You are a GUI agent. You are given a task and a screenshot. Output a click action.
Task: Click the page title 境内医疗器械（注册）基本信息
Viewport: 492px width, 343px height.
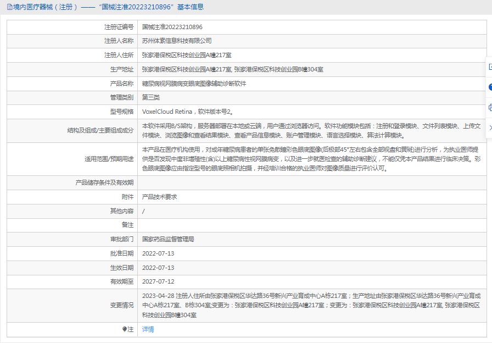click(x=109, y=7)
